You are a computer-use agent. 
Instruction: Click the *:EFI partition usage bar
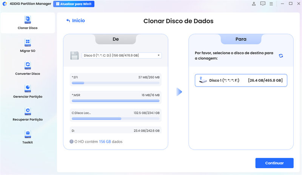point(116,83)
